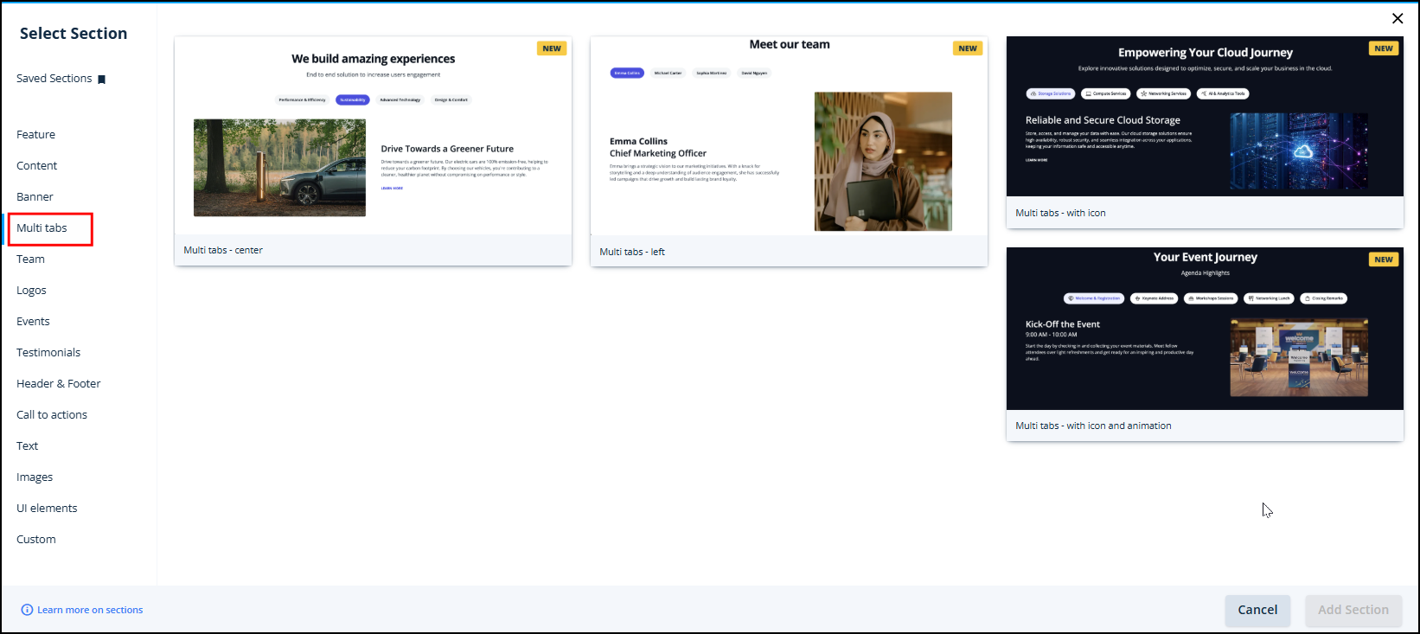The height and width of the screenshot is (634, 1420).
Task: Select the Multi tabs category
Action: click(x=42, y=228)
